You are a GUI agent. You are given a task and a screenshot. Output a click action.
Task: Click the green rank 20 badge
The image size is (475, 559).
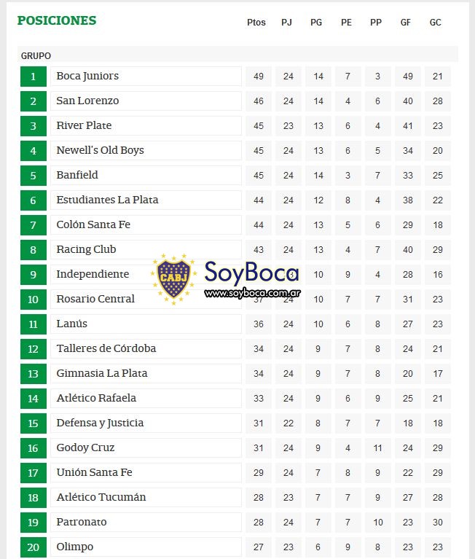[x=33, y=547]
